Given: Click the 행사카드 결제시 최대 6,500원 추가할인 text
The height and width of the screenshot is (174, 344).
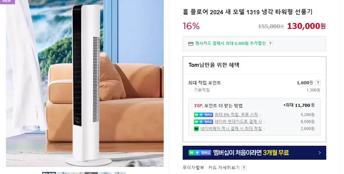Looking at the screenshot, I should [x=230, y=43].
